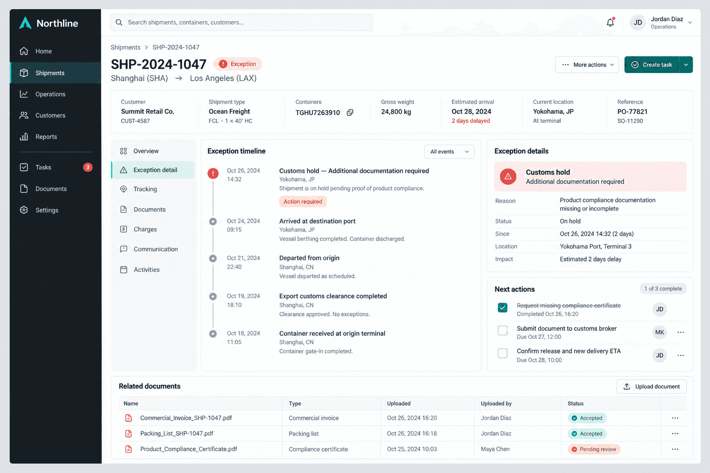This screenshot has height=473, width=710.
Task: Expand Create task split arrow
Action: click(686, 65)
